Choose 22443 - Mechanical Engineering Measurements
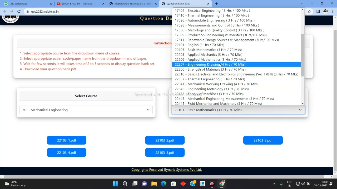Screen dimensions: 337x189 (x=236, y=99)
